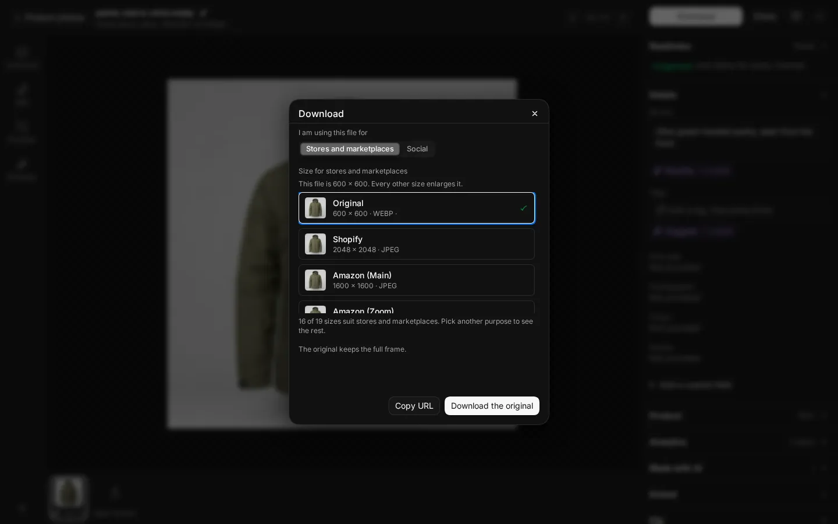Click the jacket thumbnail beside Amazon (Main)
This screenshot has height=524, width=838.
(315, 280)
